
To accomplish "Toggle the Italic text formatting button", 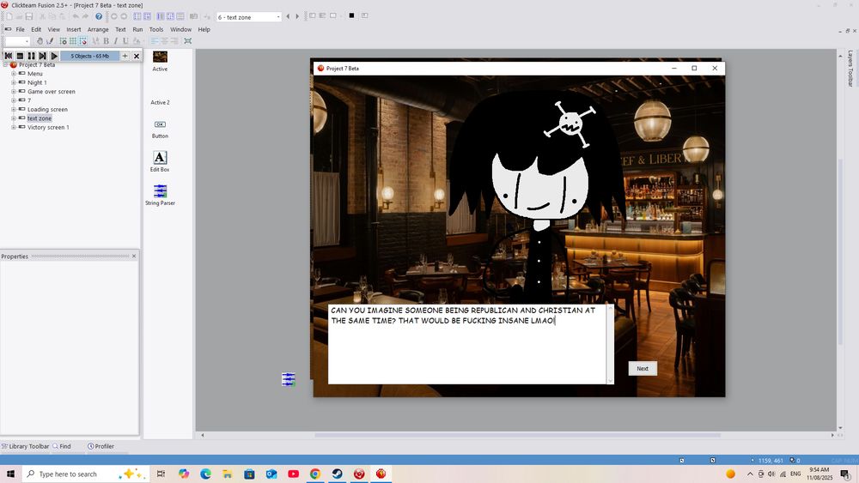I will [115, 41].
